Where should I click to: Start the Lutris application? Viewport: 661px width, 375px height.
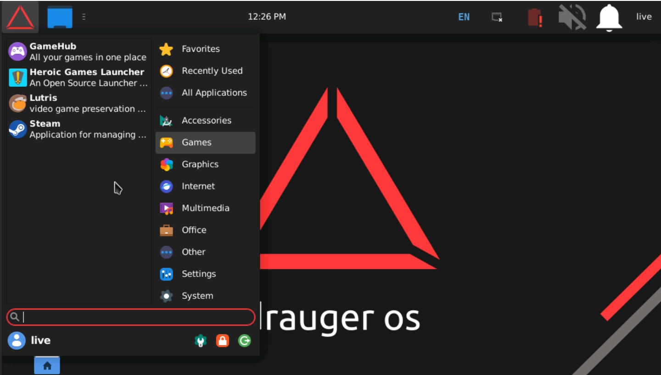point(78,103)
